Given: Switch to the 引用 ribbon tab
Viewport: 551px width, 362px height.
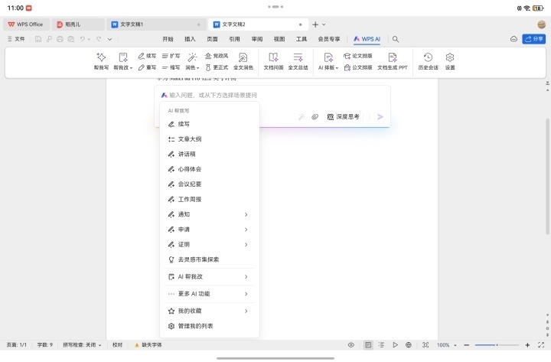Looking at the screenshot, I should pos(234,39).
